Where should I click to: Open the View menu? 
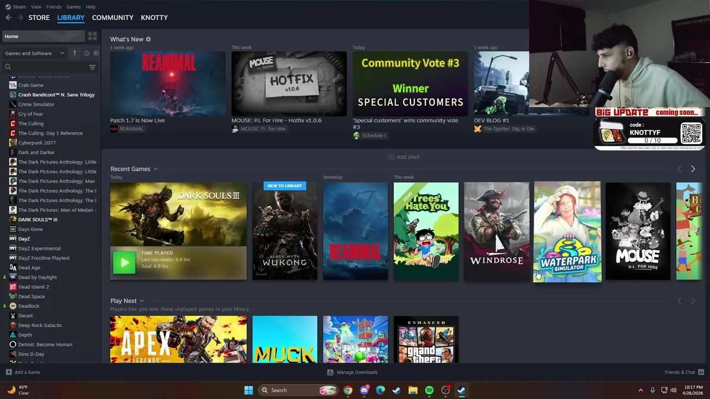click(36, 7)
